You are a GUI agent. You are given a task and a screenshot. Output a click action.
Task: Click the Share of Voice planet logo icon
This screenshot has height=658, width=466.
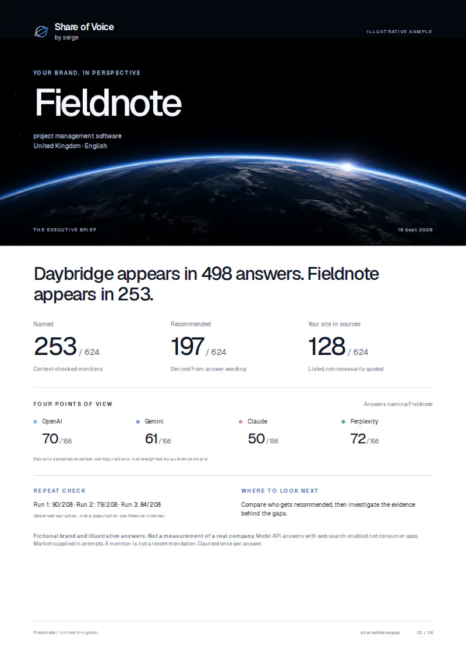point(41,31)
